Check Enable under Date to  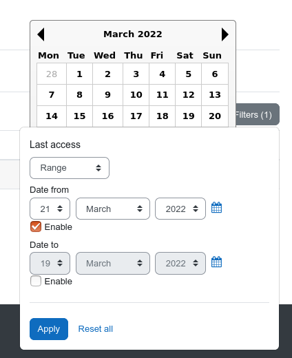tap(36, 281)
